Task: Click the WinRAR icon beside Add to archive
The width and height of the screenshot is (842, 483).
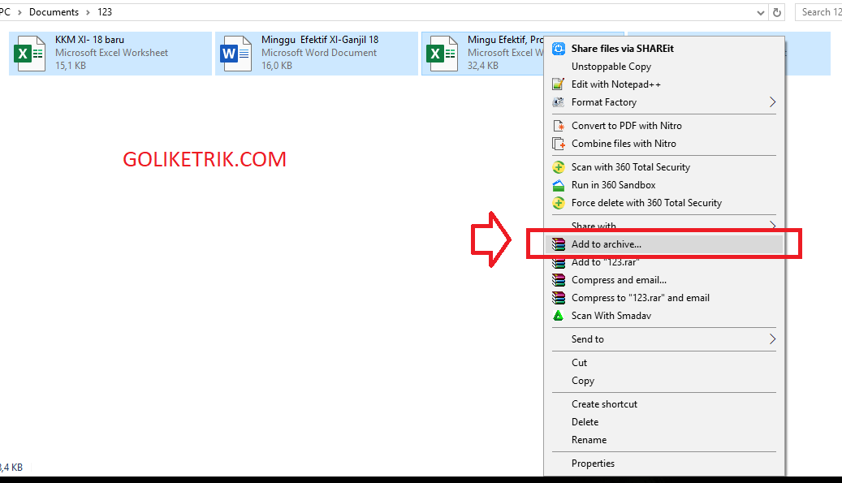Action: [x=559, y=244]
